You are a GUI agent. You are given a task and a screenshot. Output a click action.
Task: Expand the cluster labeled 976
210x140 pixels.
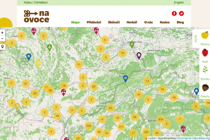pos(161,119)
